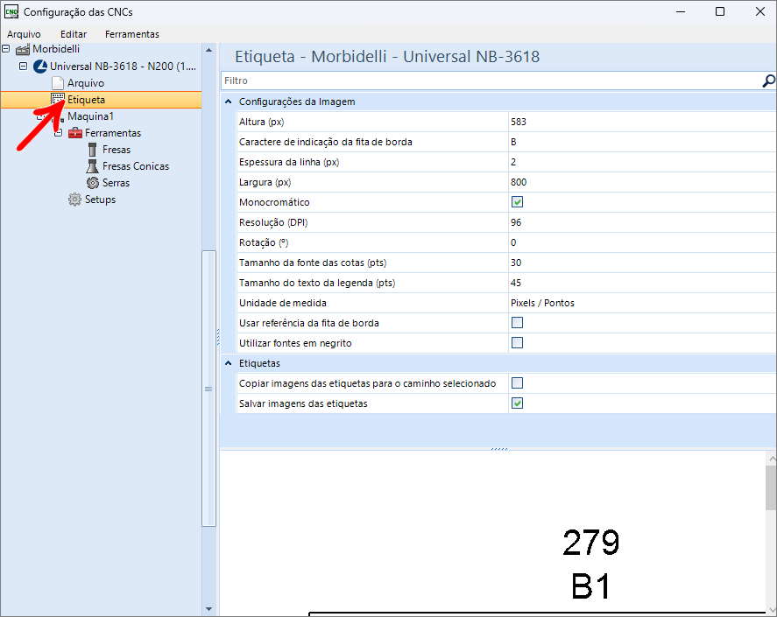
Task: Click the Morbidelli factory icon
Action: pos(22,49)
